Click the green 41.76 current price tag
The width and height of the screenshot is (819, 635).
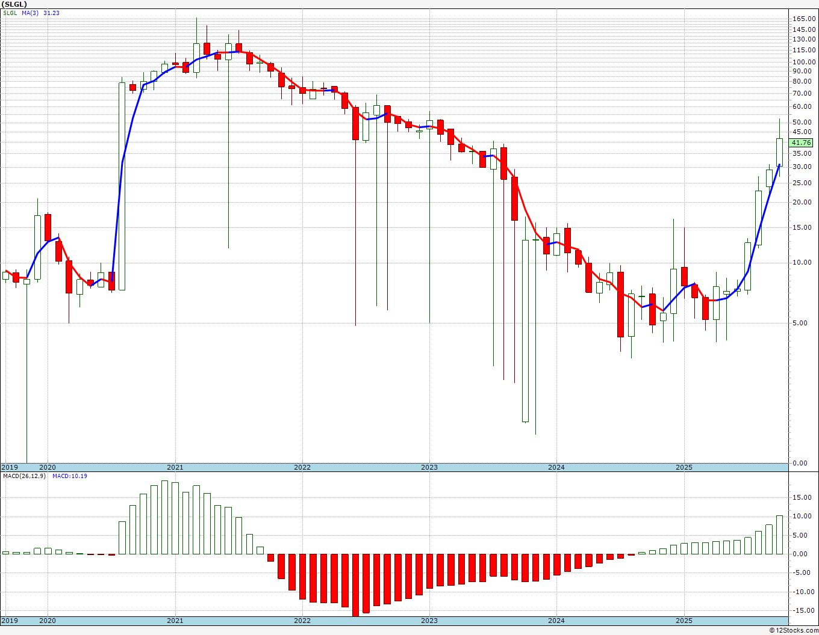tap(802, 143)
